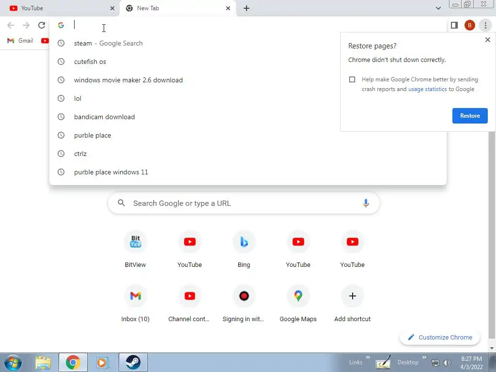496x372 pixels.
Task: Click the network tray icon
Action: 435,363
